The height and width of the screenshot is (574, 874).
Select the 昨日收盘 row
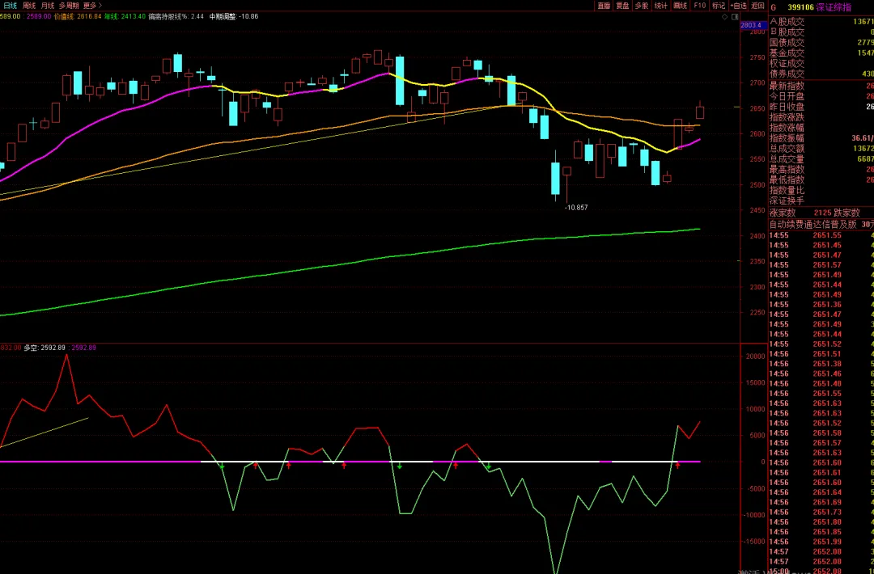821,107
